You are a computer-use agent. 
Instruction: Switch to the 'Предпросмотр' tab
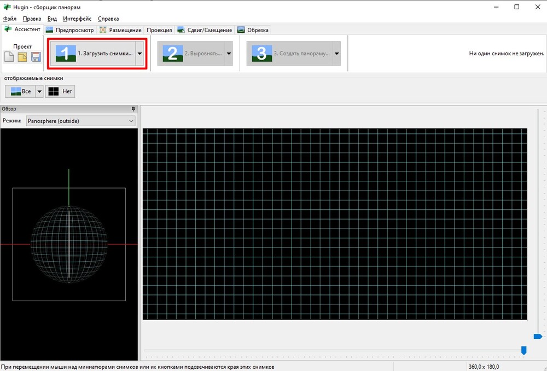tap(70, 30)
